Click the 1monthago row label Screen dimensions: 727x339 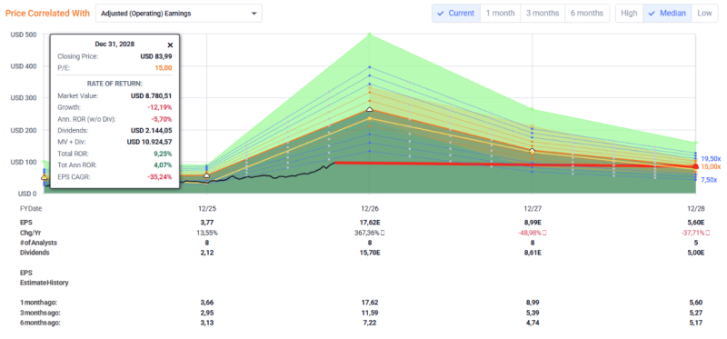click(38, 303)
